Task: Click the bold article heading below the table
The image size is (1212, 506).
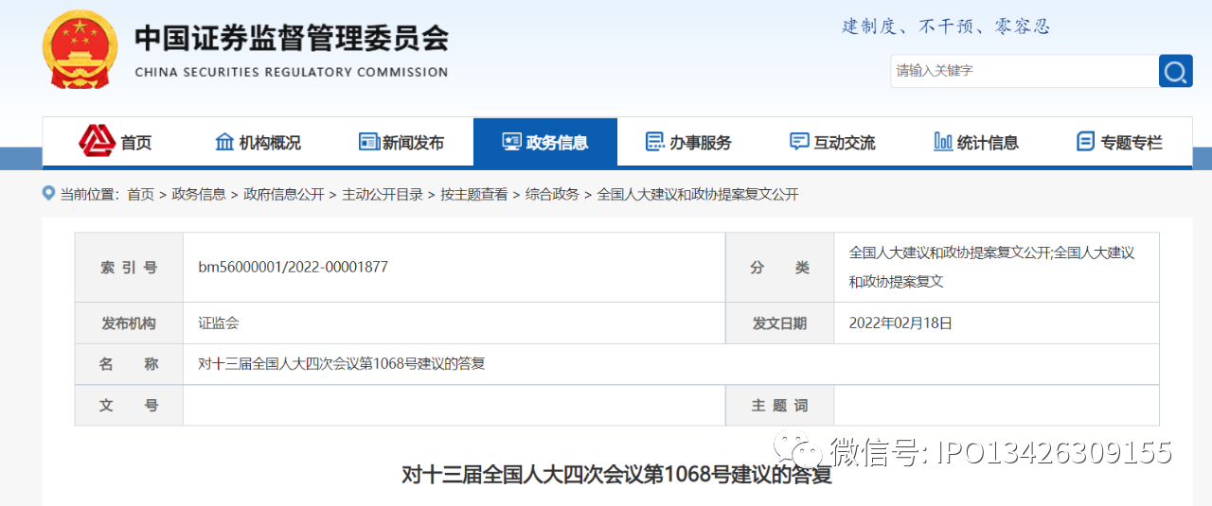Action: (616, 474)
